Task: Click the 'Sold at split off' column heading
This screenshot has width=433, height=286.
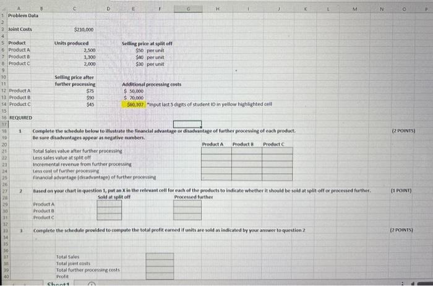Action: [x=114, y=197]
